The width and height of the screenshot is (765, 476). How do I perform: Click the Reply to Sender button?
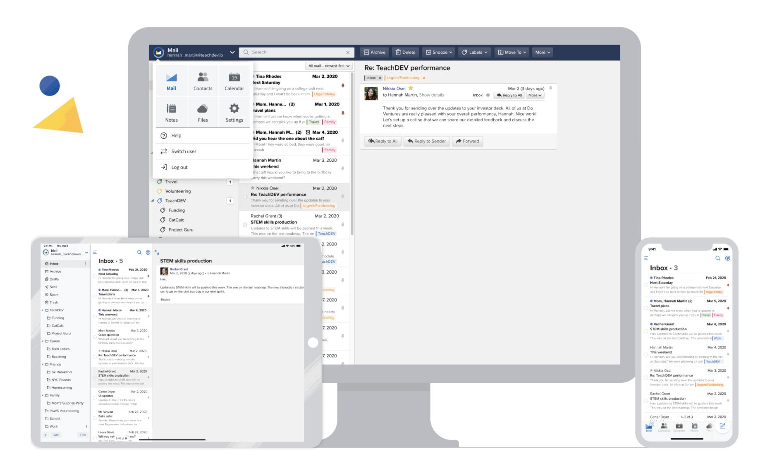tap(426, 141)
